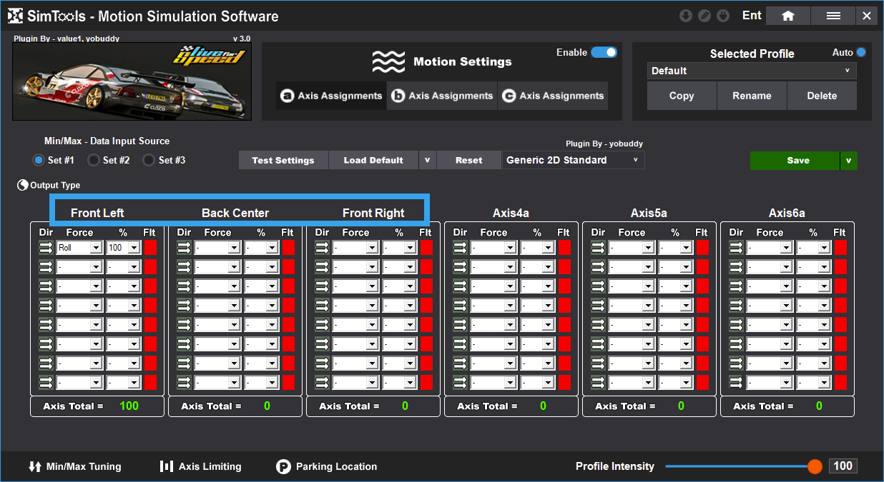Expand the Generic 2D Standard dropdown
884x482 pixels.
[x=573, y=160]
